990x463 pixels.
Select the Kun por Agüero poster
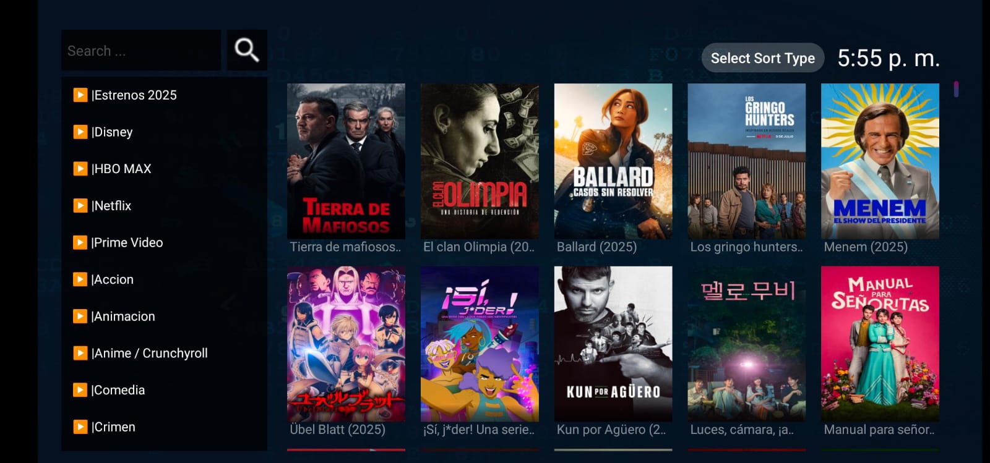pyautogui.click(x=613, y=344)
